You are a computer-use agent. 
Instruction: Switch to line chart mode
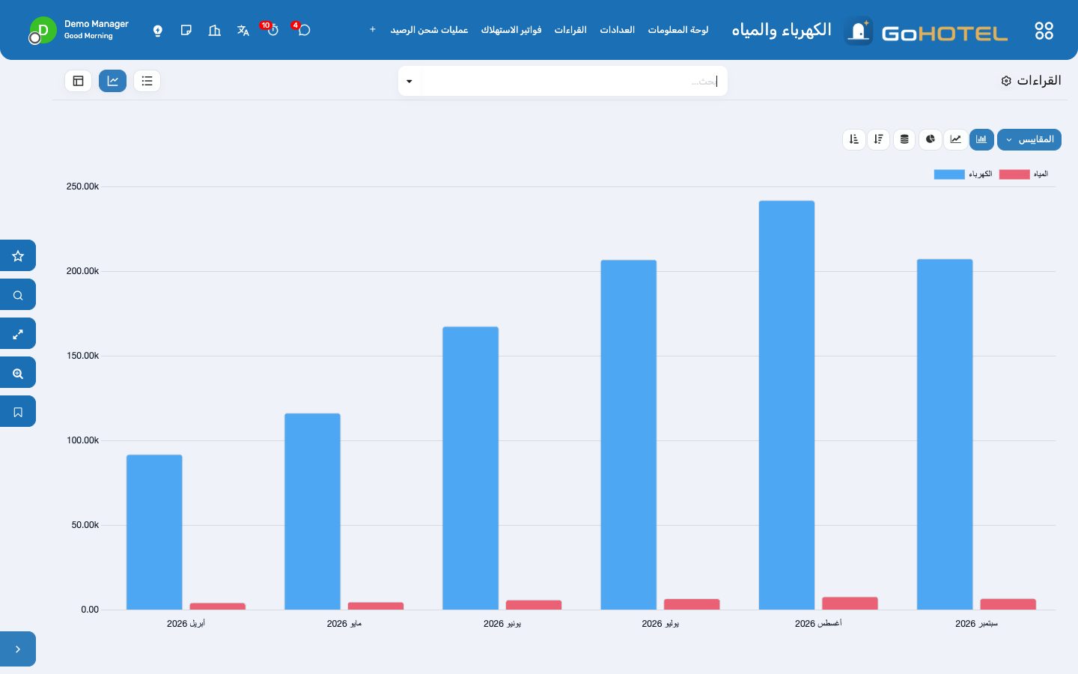[956, 139]
